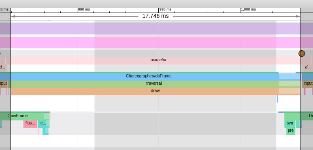Click the 17.746 ms duration label

pyautogui.click(x=155, y=16)
